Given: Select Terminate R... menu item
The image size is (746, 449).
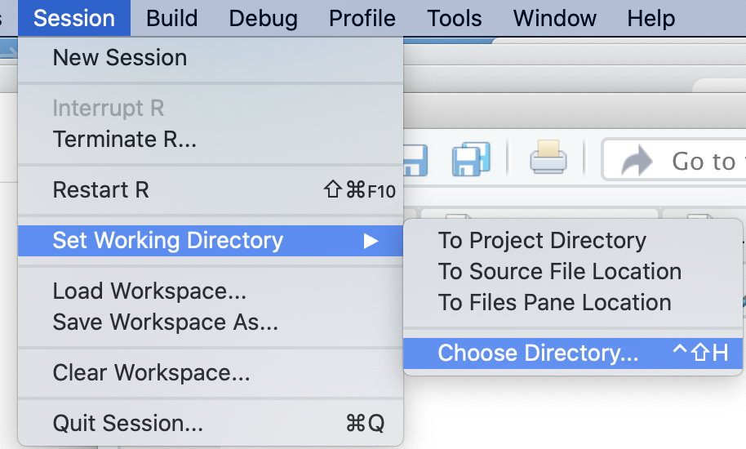Looking at the screenshot, I should pos(211,140).
